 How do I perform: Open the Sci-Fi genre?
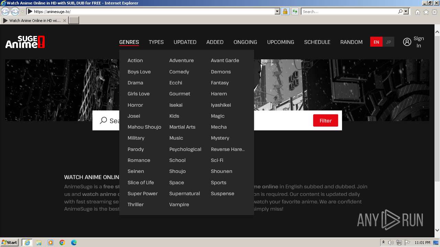217,160
